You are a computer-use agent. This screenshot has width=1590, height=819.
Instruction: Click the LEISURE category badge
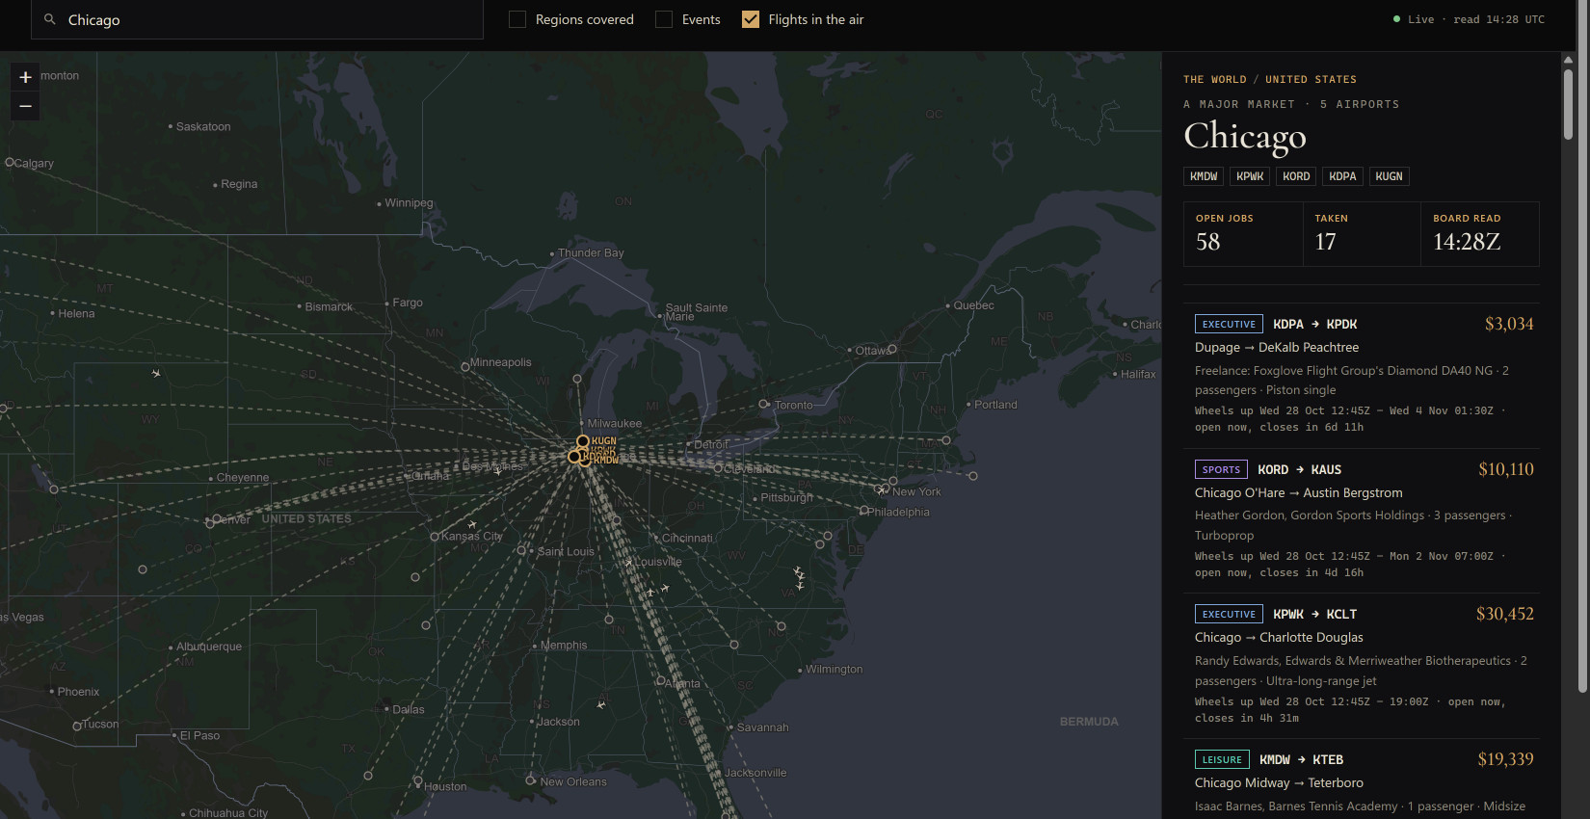(x=1222, y=759)
